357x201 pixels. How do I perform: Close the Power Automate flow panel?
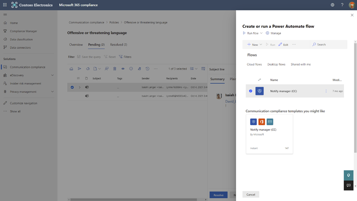pyautogui.click(x=352, y=15)
